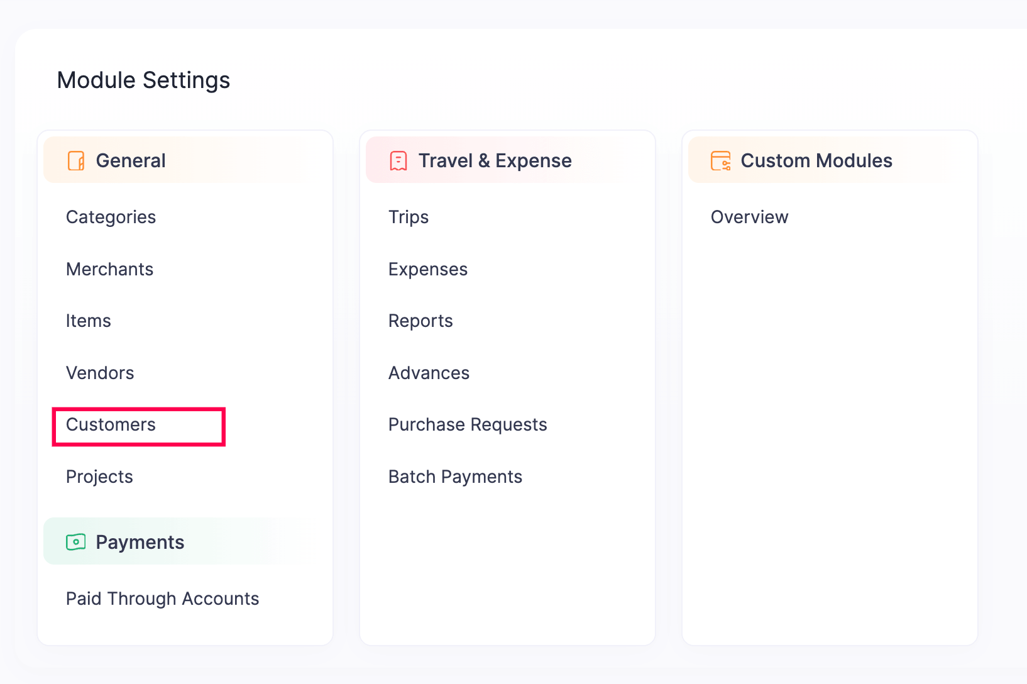Screen dimensions: 1027x684
Task: Open Paid Through Accounts settings
Action: click(162, 598)
